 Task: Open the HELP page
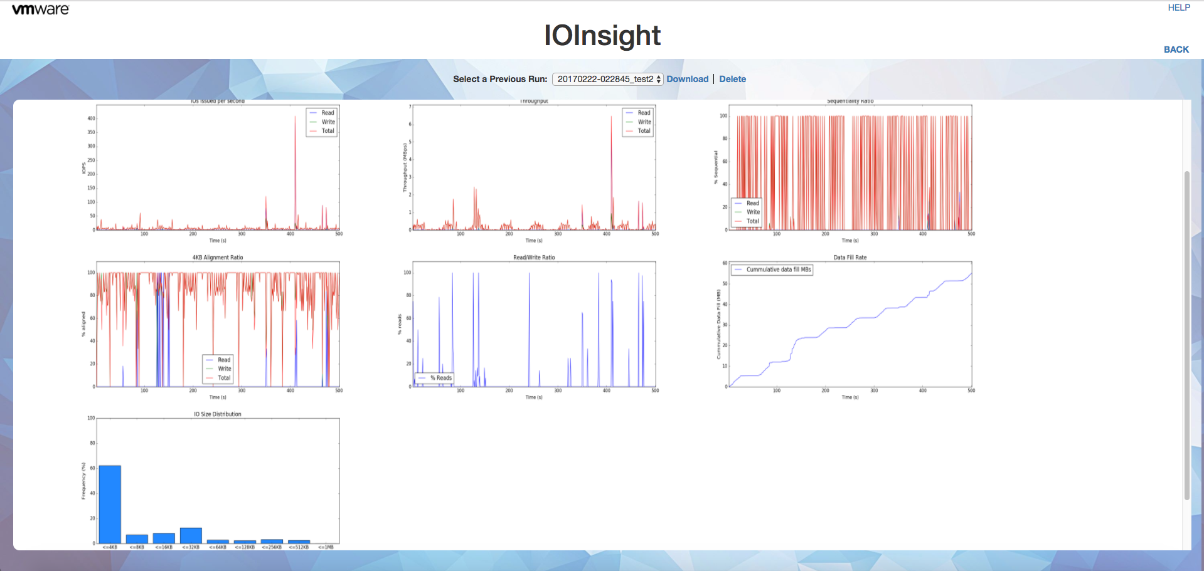(x=1179, y=8)
